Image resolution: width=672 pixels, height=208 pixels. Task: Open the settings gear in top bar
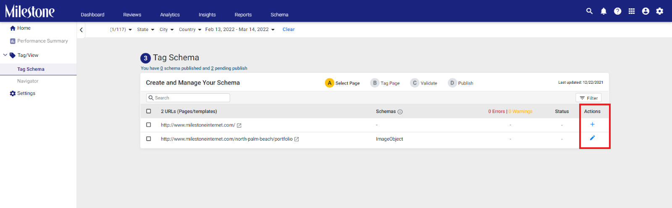pyautogui.click(x=660, y=11)
